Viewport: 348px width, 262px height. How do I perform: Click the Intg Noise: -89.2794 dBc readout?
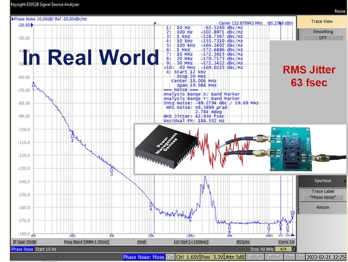click(x=211, y=103)
